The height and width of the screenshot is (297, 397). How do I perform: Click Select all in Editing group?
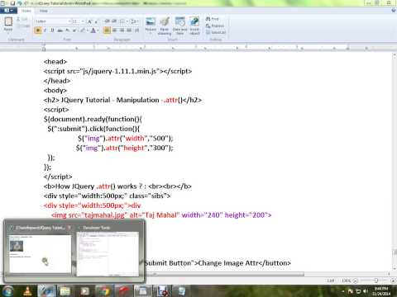point(216,32)
